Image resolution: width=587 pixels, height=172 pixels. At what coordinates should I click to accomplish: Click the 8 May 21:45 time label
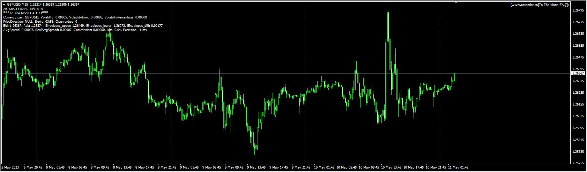[x=168, y=167]
